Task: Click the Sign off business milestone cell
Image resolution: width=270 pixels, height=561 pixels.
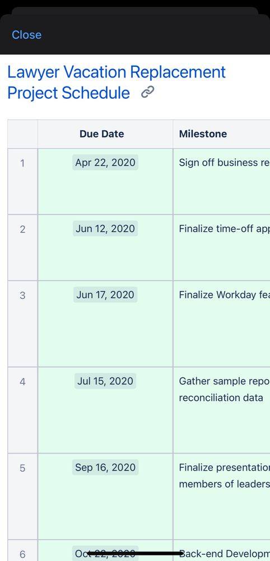Action: coord(221,181)
